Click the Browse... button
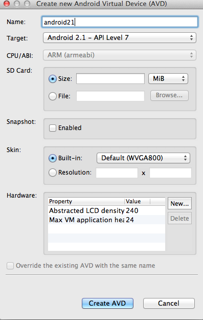203x320 pixels. click(169, 95)
